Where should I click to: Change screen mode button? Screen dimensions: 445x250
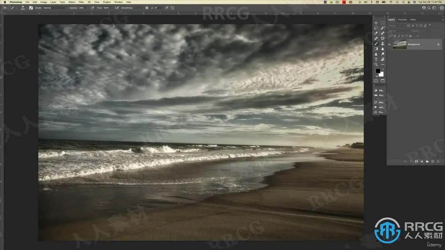tap(383, 81)
